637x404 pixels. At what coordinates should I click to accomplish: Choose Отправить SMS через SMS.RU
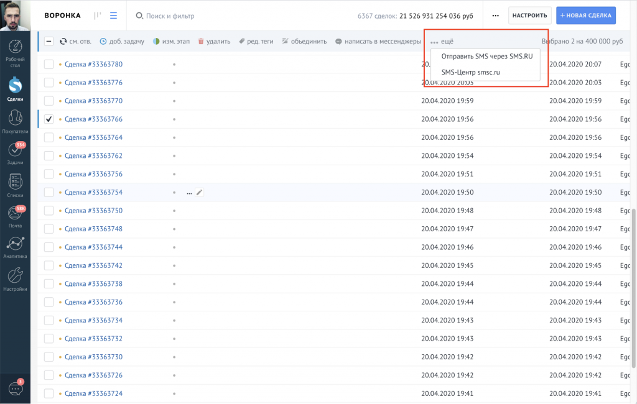click(x=486, y=57)
